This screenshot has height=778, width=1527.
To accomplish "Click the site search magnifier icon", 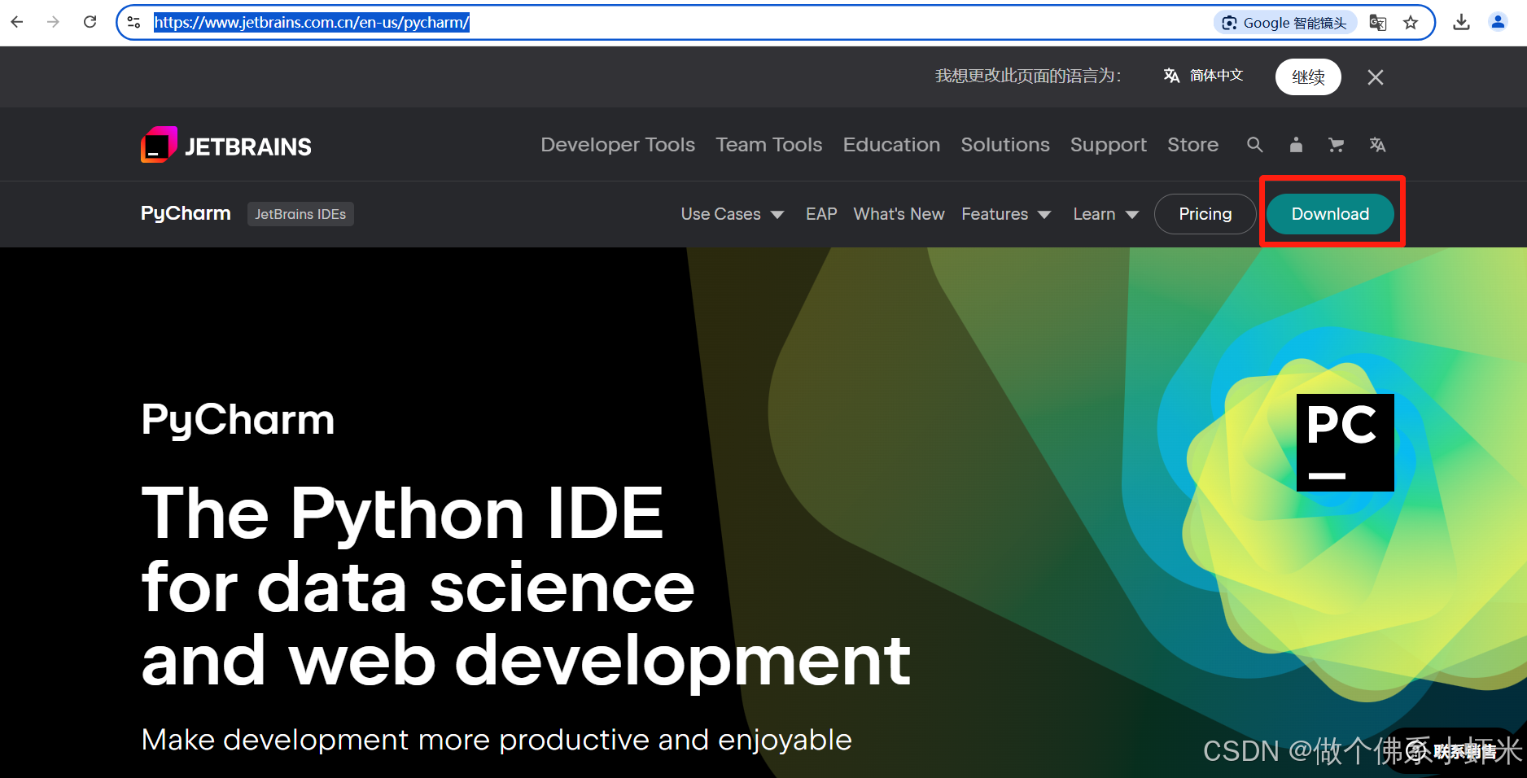I will pos(1255,145).
